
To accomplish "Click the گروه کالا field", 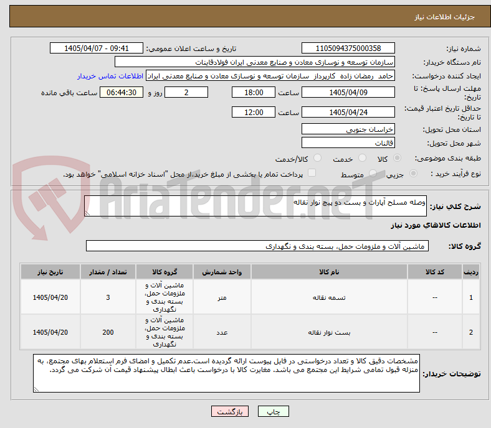I will point(257,246).
